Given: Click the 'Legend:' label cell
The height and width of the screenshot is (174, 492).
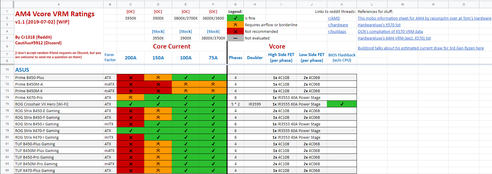Looking at the screenshot, I should pyautogui.click(x=235, y=11).
